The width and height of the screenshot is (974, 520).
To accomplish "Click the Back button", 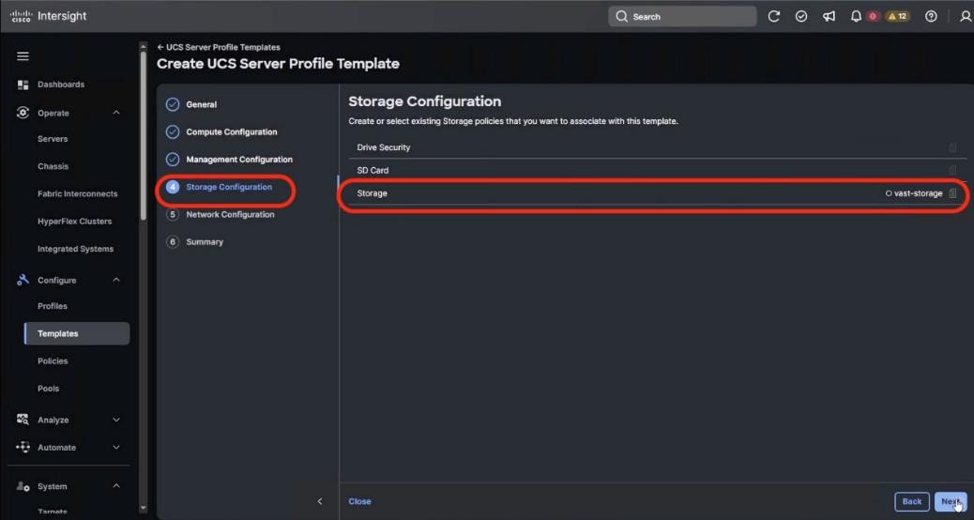I will 912,501.
